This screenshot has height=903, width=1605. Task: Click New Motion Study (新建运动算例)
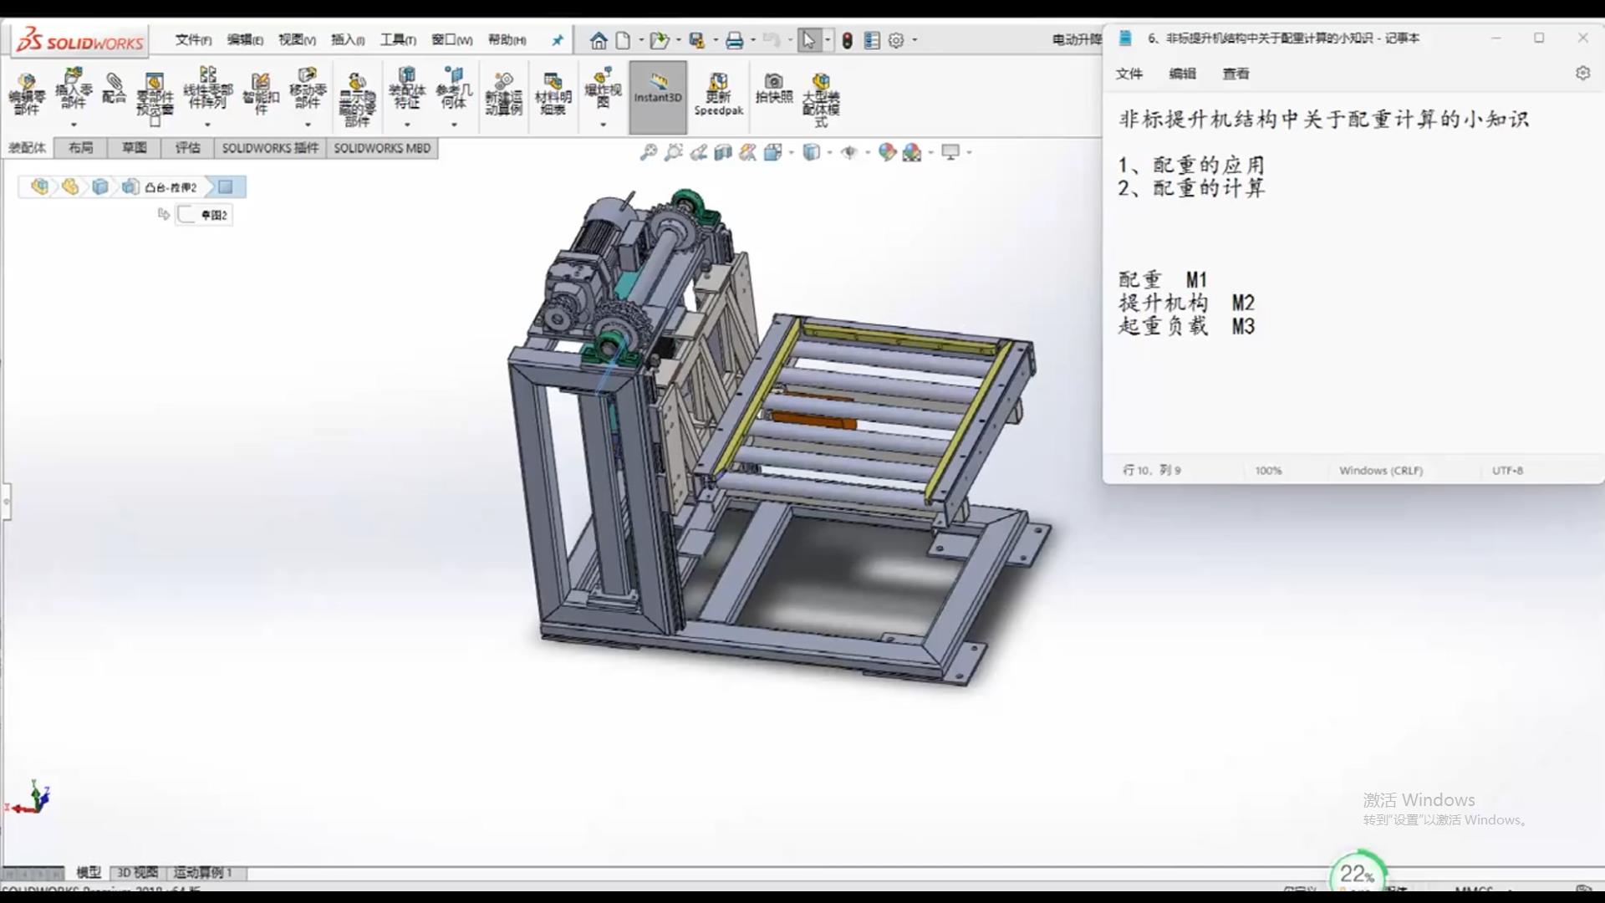click(503, 94)
